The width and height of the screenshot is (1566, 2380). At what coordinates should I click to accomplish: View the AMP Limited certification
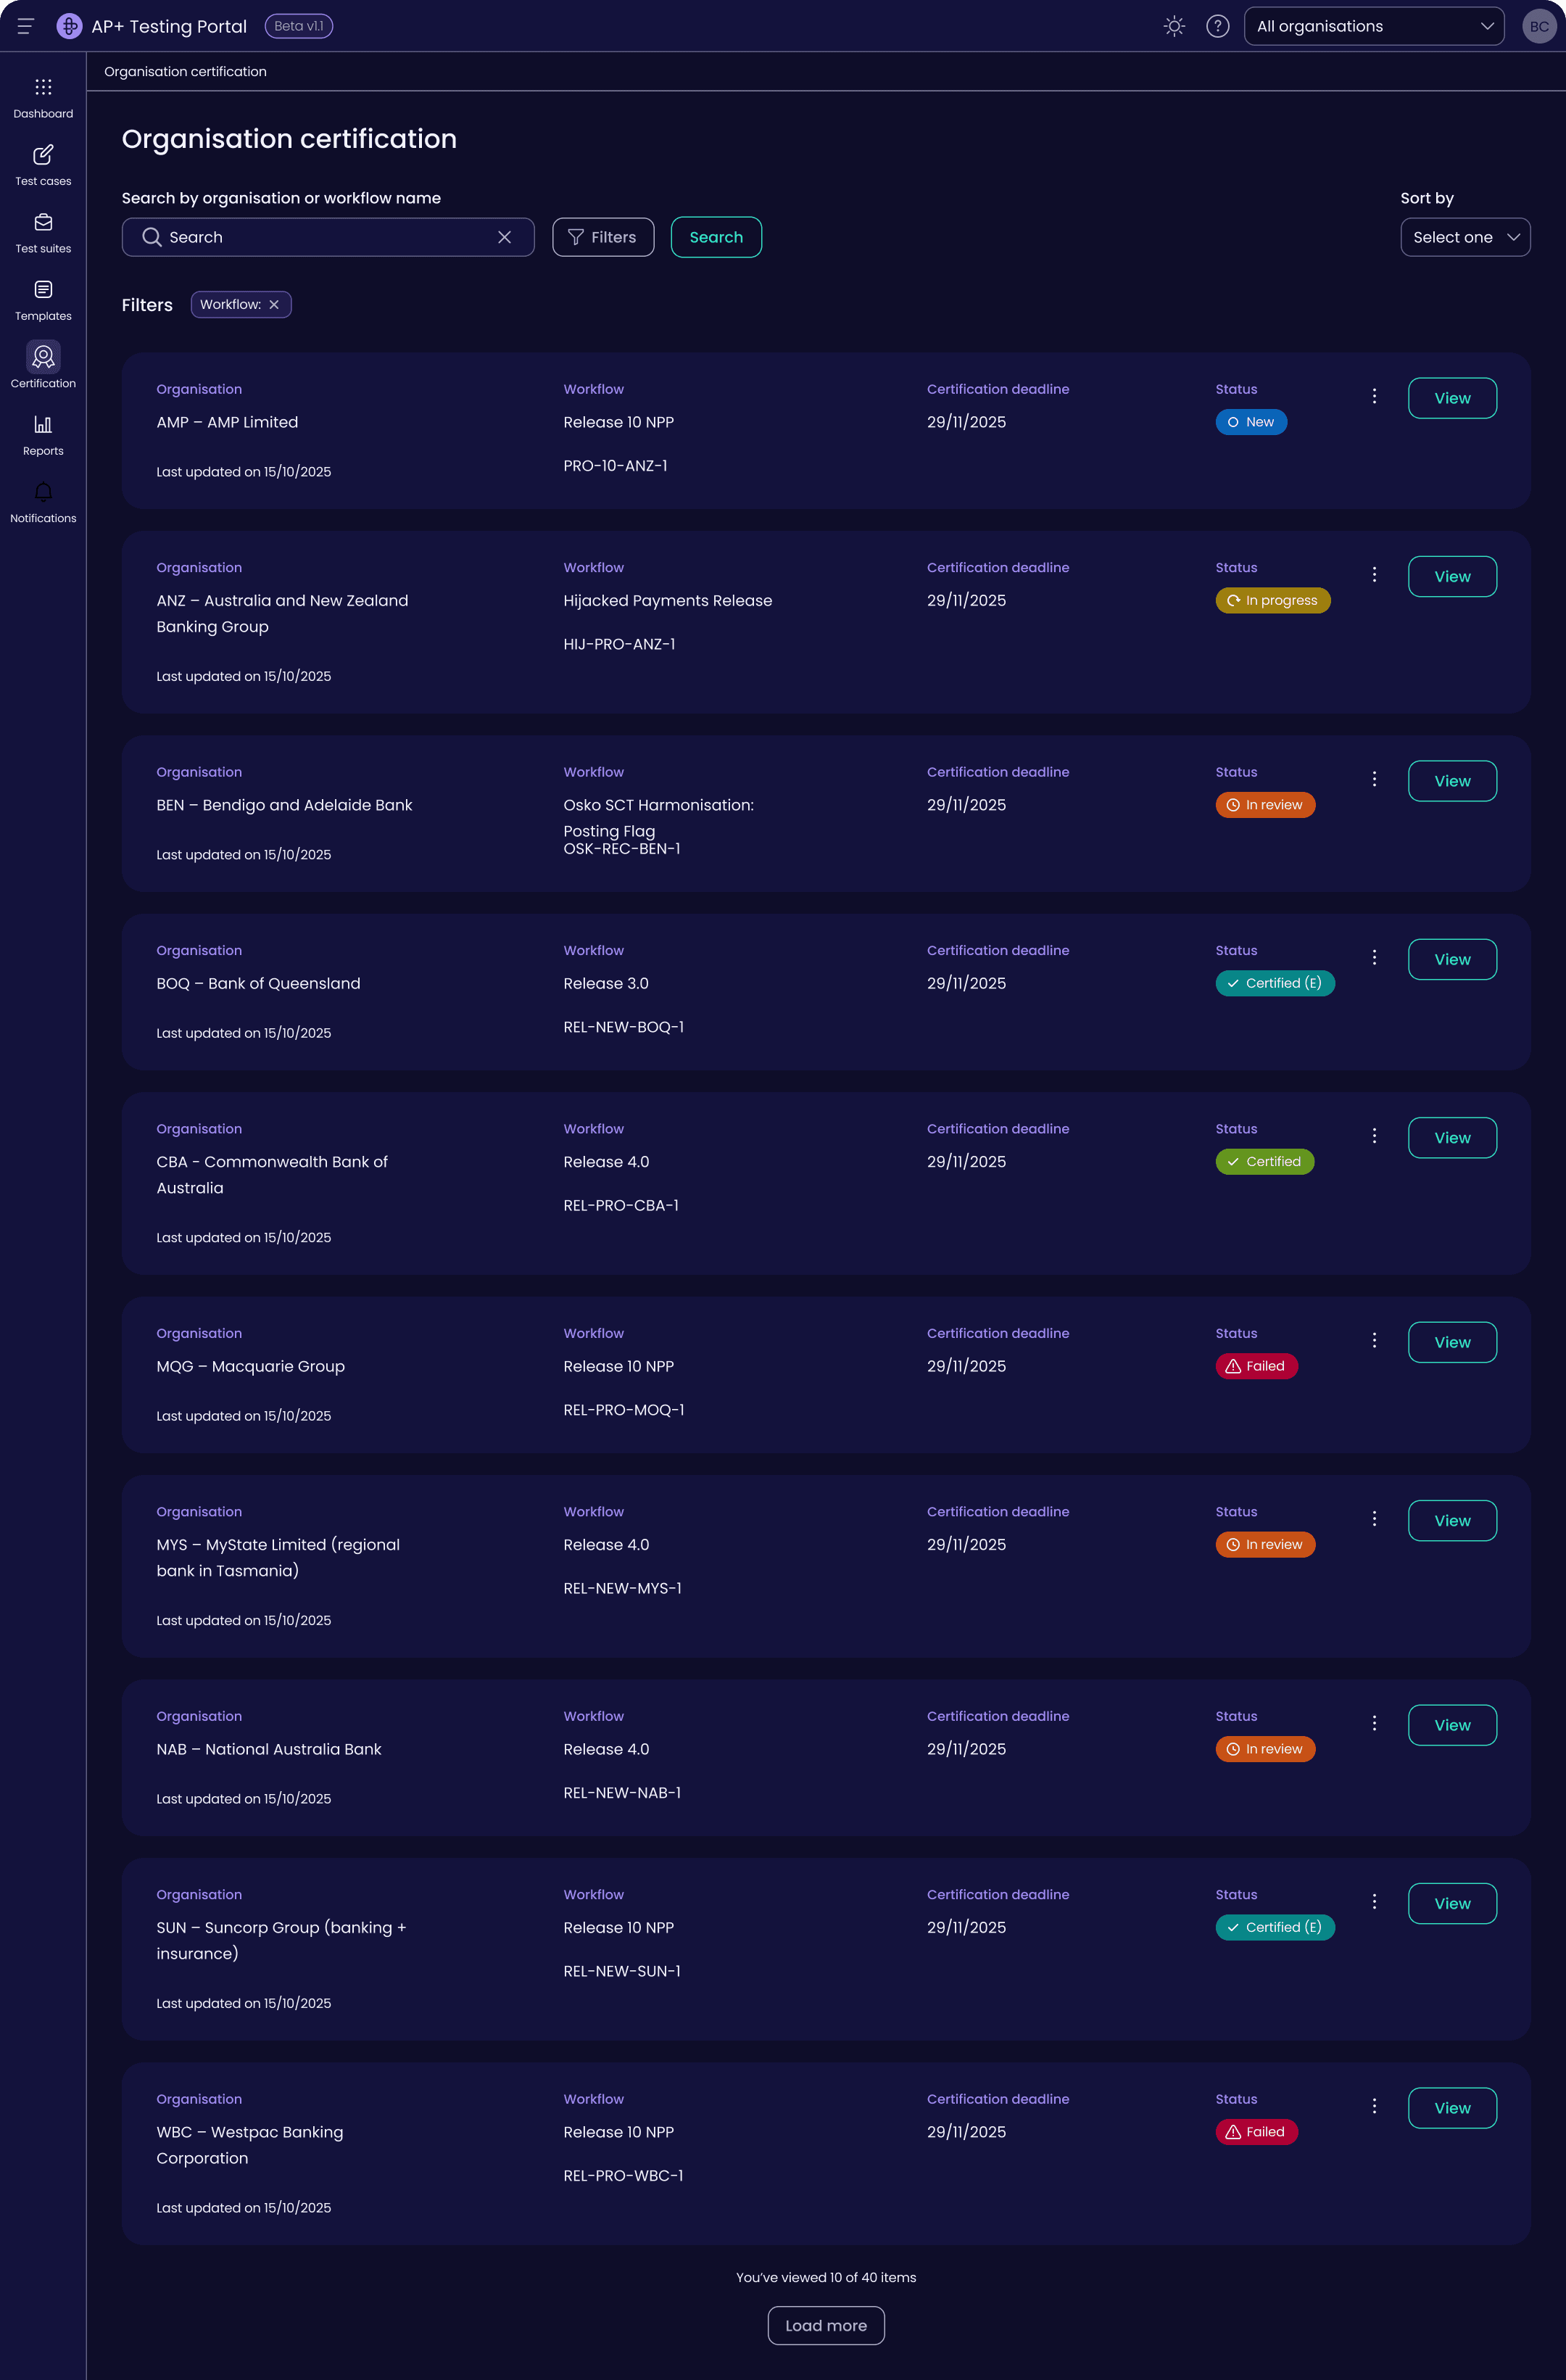[1452, 398]
